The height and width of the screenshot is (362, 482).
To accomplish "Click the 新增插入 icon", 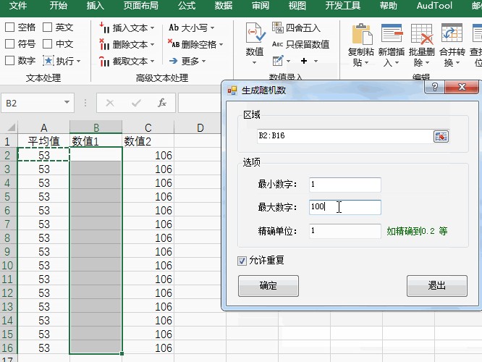I will 392,33.
